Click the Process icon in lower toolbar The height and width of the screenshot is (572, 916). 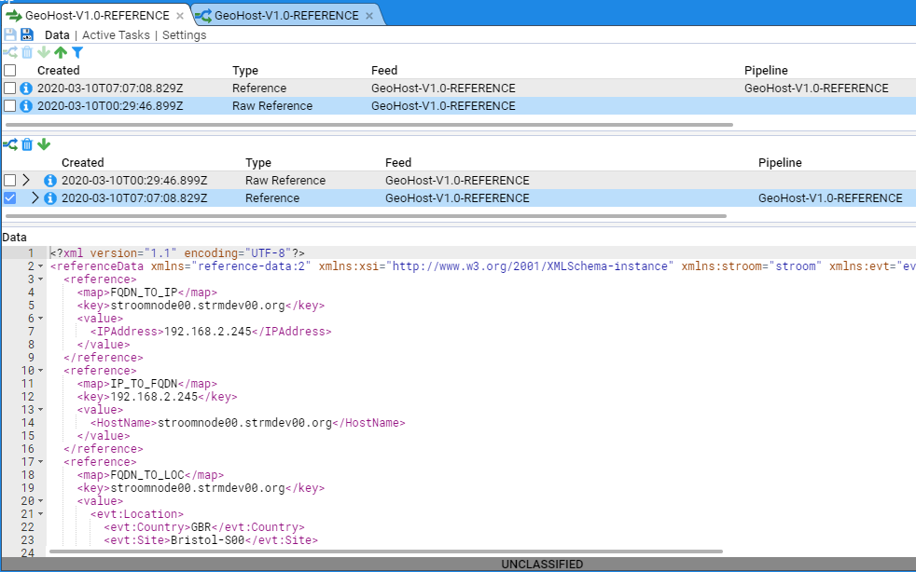tap(10, 144)
